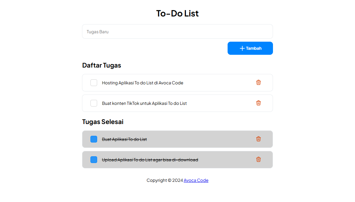The image size is (355, 202).
Task: Mark the TikTok konten task as complete
Action: click(94, 103)
